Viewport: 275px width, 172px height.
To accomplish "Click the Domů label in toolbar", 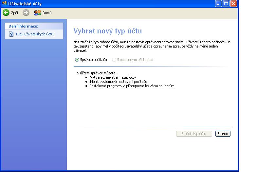I will click(47, 13).
